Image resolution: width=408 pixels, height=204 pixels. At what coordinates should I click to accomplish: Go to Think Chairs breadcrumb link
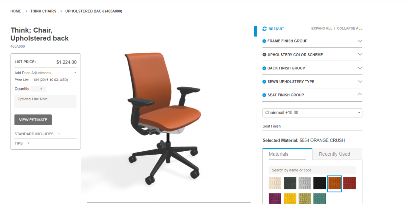43,11
